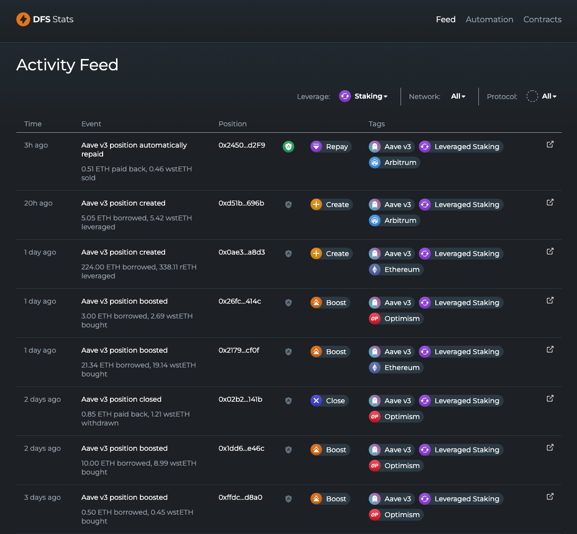Click Aave v3 tag in 0x0ae3...a8d3 row

point(392,254)
